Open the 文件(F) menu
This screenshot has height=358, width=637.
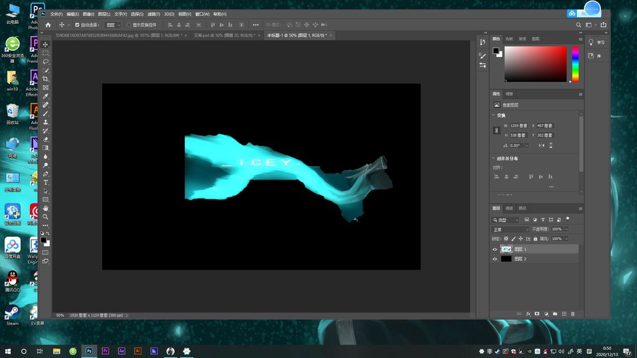[x=57, y=14]
